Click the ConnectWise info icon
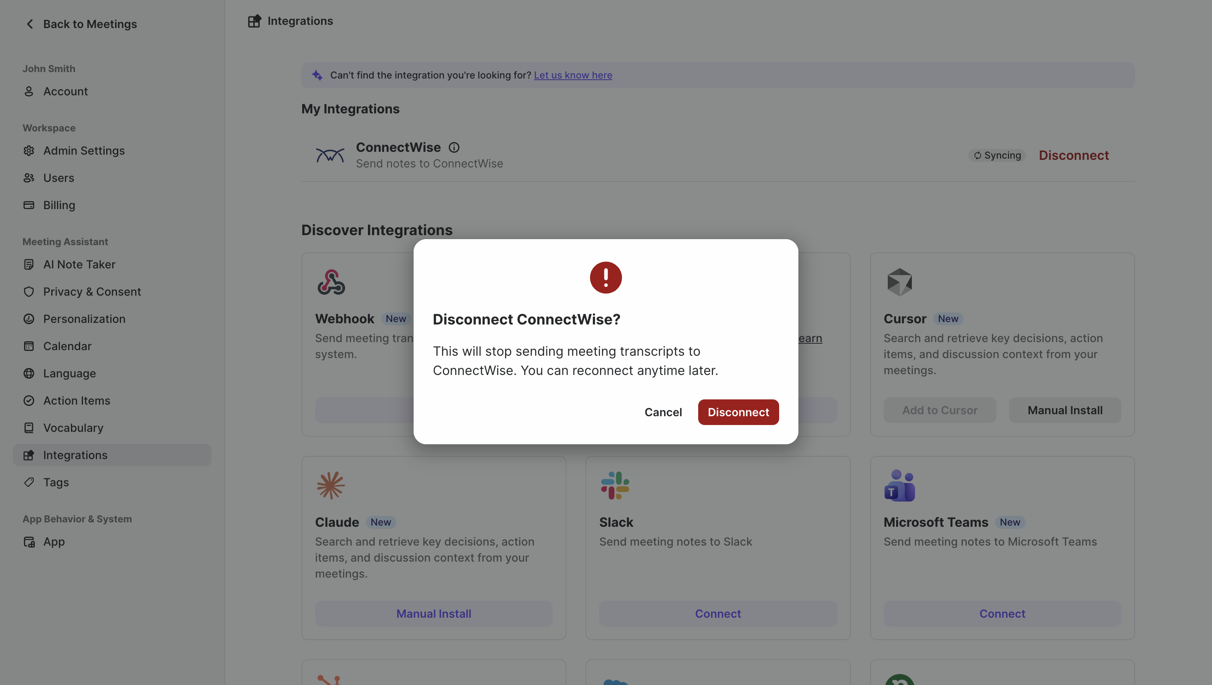This screenshot has height=685, width=1212. coord(454,147)
